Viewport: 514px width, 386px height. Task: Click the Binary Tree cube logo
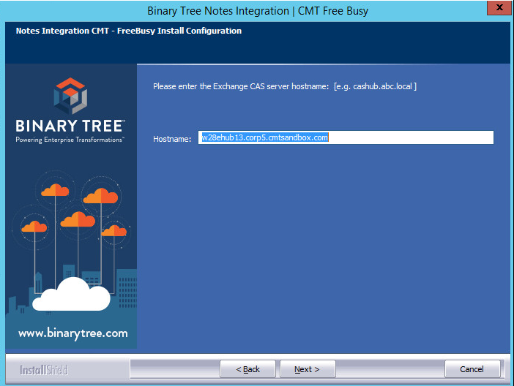click(70, 96)
